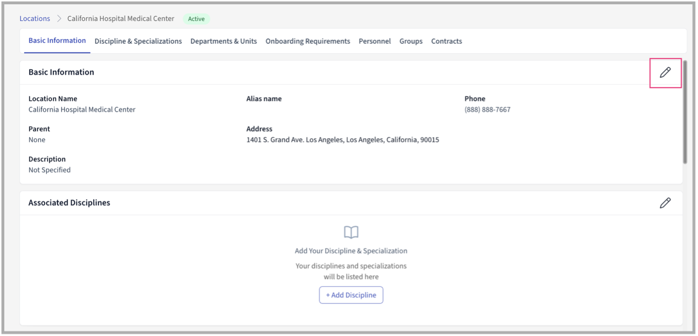This screenshot has width=698, height=336.
Task: Click the 1401 S. Grand Ave. address text
Action: click(x=343, y=140)
